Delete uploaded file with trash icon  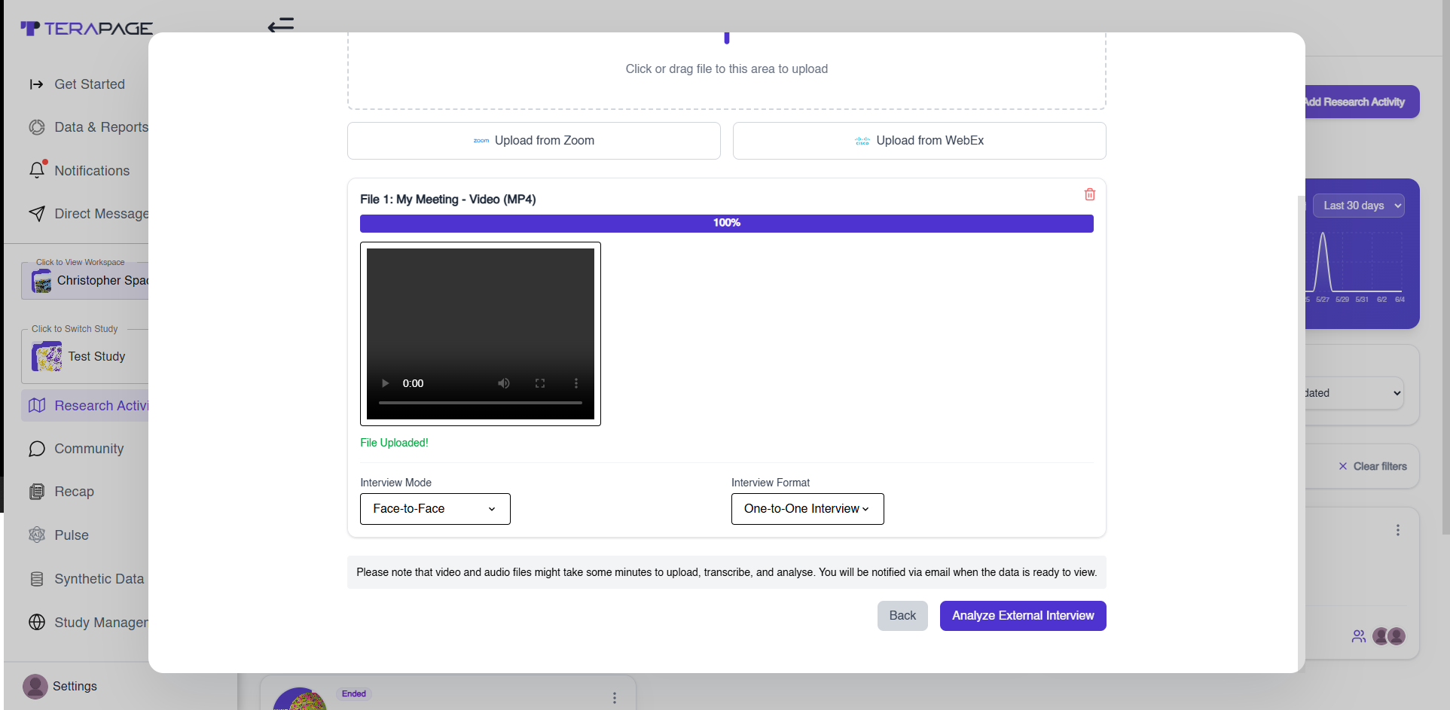[x=1089, y=194]
